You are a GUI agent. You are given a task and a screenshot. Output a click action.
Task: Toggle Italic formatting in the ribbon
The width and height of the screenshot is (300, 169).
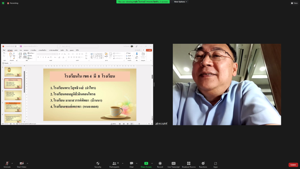40,57
